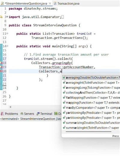Click line number 9 in gutter
120x156 pixels.
pos(5,25)
